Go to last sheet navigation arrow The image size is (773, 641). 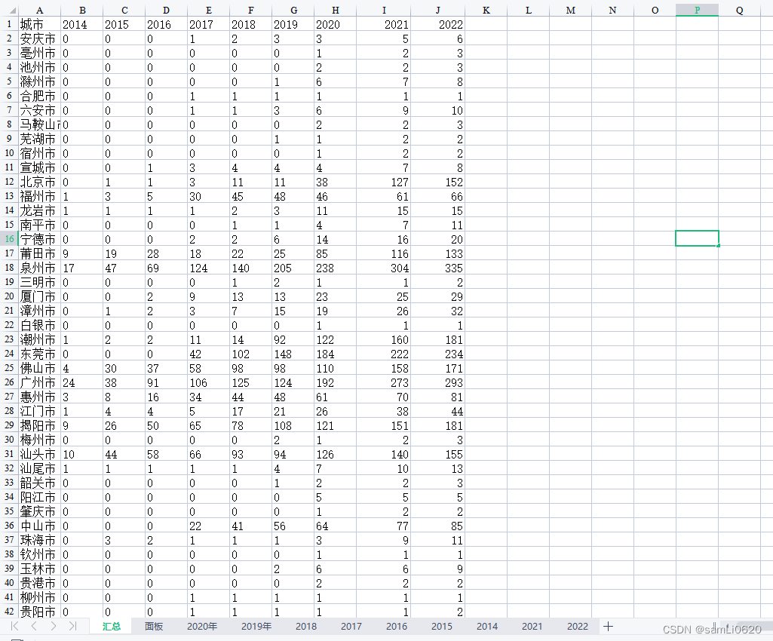pyautogui.click(x=73, y=626)
